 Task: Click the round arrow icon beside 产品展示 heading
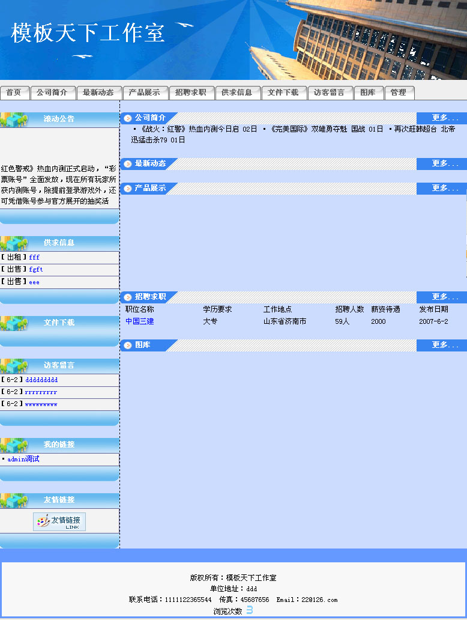tap(128, 189)
